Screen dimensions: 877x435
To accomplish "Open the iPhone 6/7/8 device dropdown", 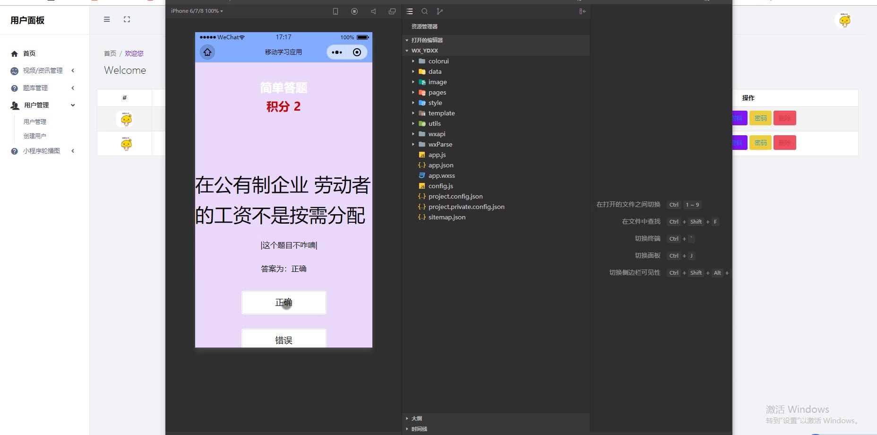I will (197, 11).
